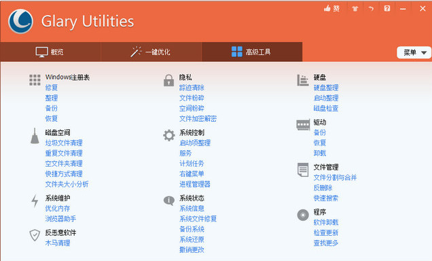Open 启动整理 boot defrag link
The image size is (432, 261).
pyautogui.click(x=326, y=98)
